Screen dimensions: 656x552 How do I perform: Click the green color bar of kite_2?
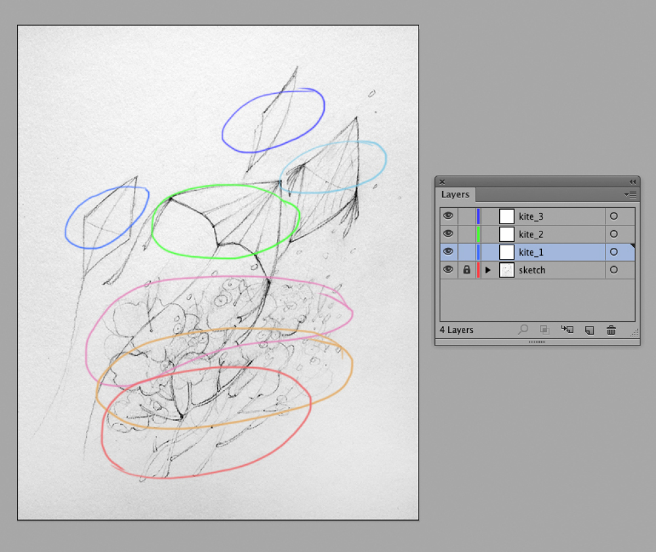click(478, 234)
